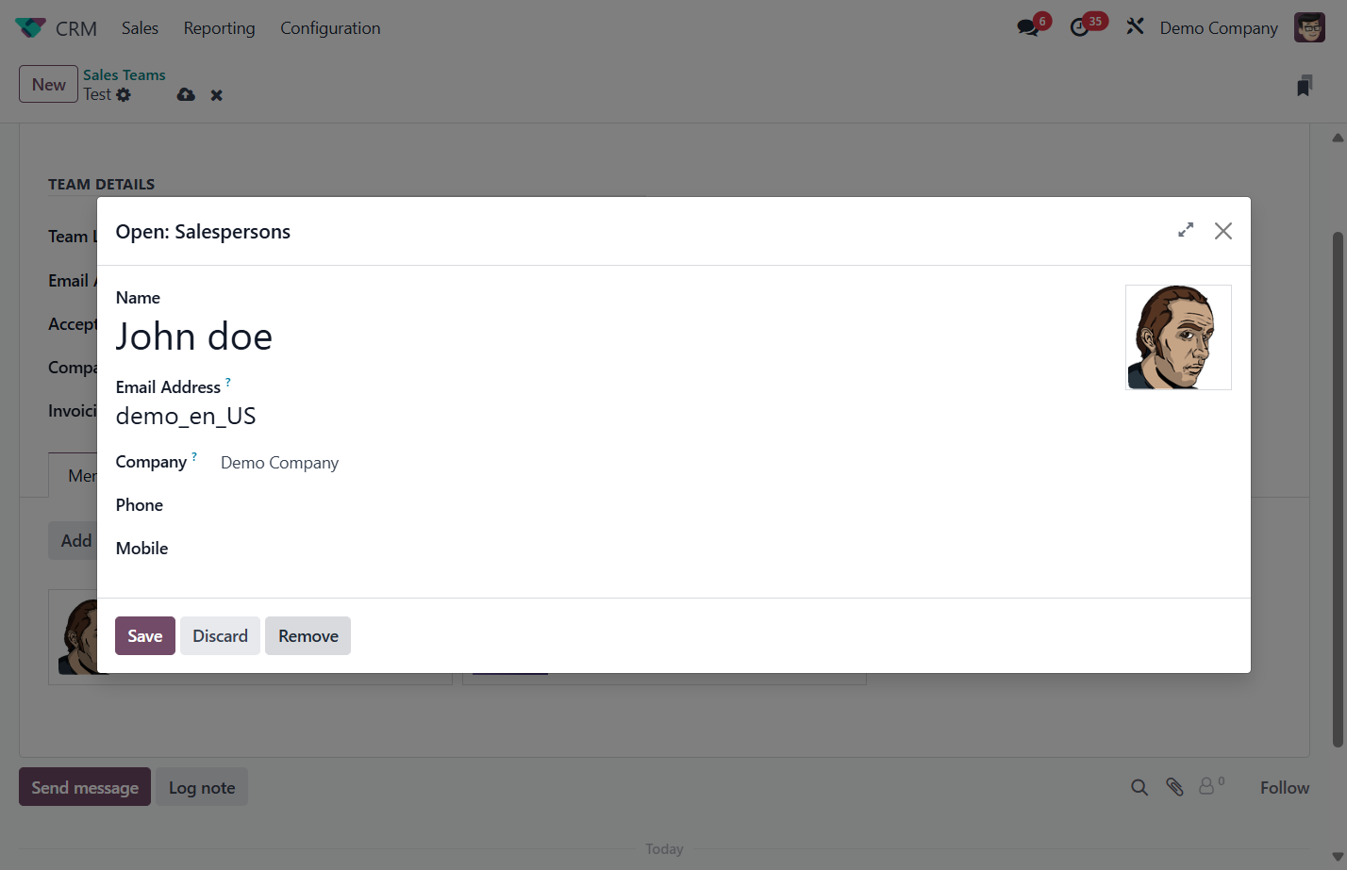Open the Demo Company switcher in the top bar
The image size is (1347, 870).
(1219, 28)
